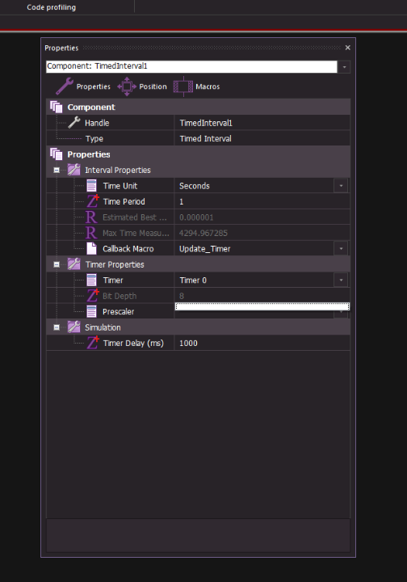Click the Timer Delay (ms) Z icon

[x=92, y=343]
